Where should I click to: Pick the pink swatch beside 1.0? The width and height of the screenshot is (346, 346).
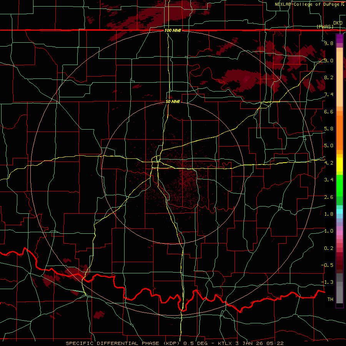click(339, 233)
